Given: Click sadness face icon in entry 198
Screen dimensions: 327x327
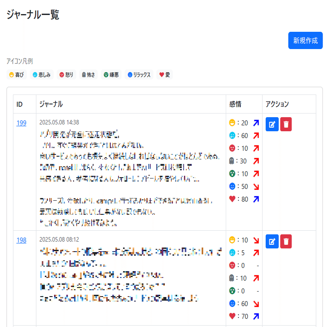Looking at the screenshot, I should (232, 253).
